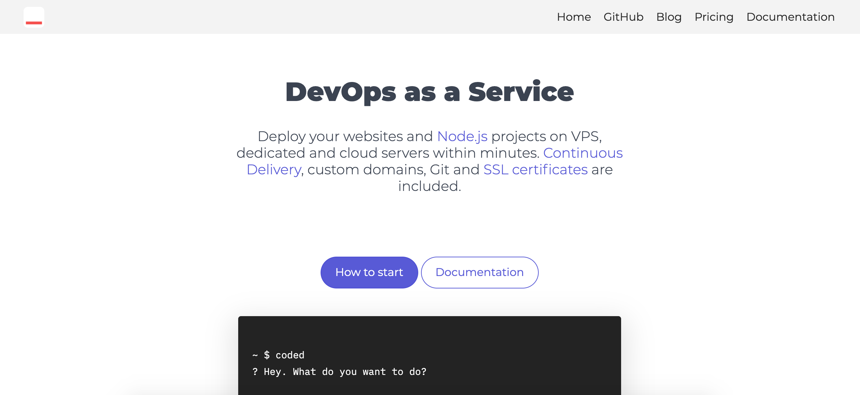The height and width of the screenshot is (395, 860).
Task: Go to GitHub from the navbar
Action: (623, 17)
